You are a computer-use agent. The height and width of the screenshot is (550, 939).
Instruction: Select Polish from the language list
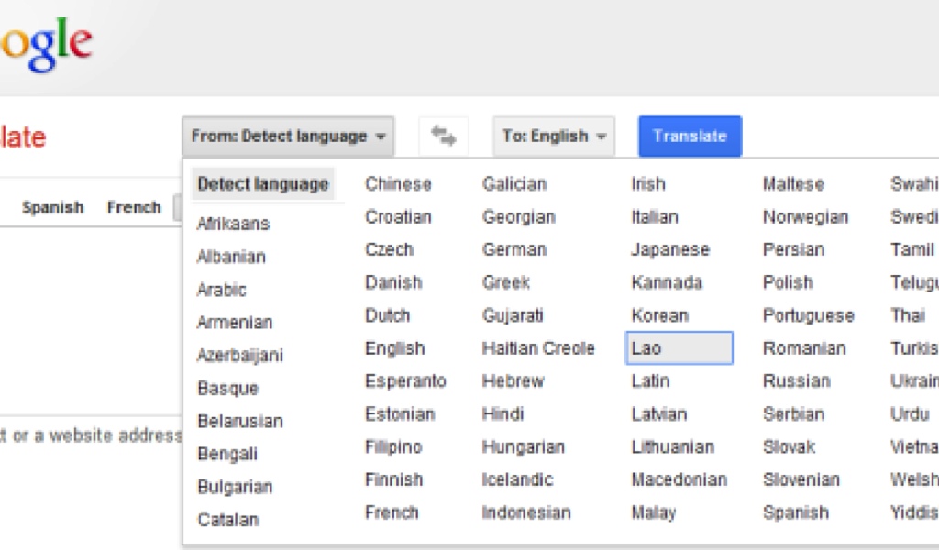point(788,282)
